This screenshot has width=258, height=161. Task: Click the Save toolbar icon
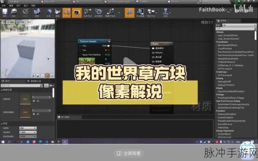(5, 12)
